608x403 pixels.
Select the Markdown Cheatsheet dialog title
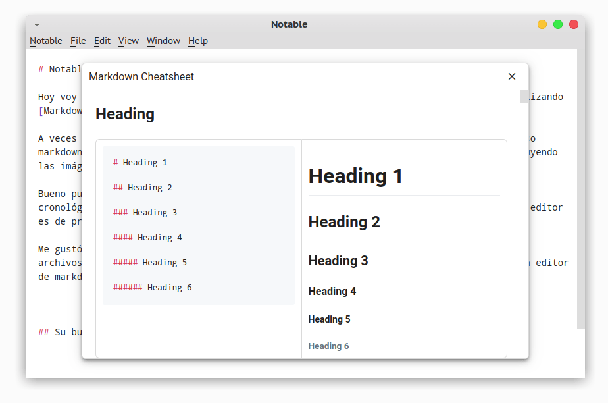(141, 76)
